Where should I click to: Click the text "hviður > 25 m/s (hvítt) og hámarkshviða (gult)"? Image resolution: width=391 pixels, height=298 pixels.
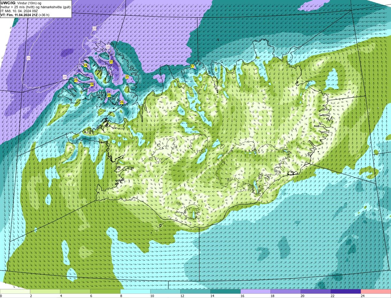pyautogui.click(x=35, y=7)
